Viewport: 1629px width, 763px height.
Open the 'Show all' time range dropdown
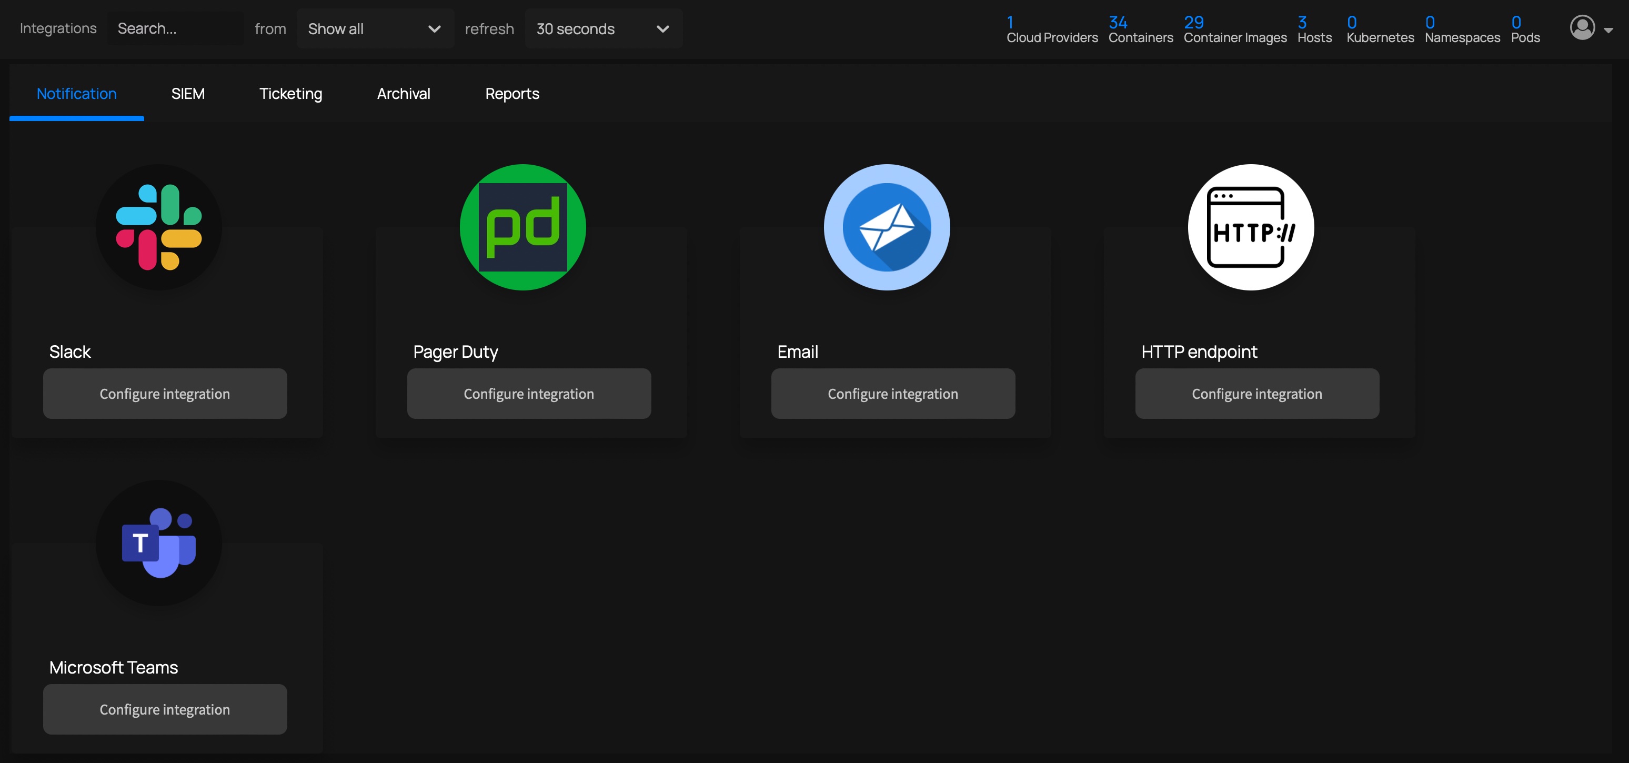tap(375, 28)
